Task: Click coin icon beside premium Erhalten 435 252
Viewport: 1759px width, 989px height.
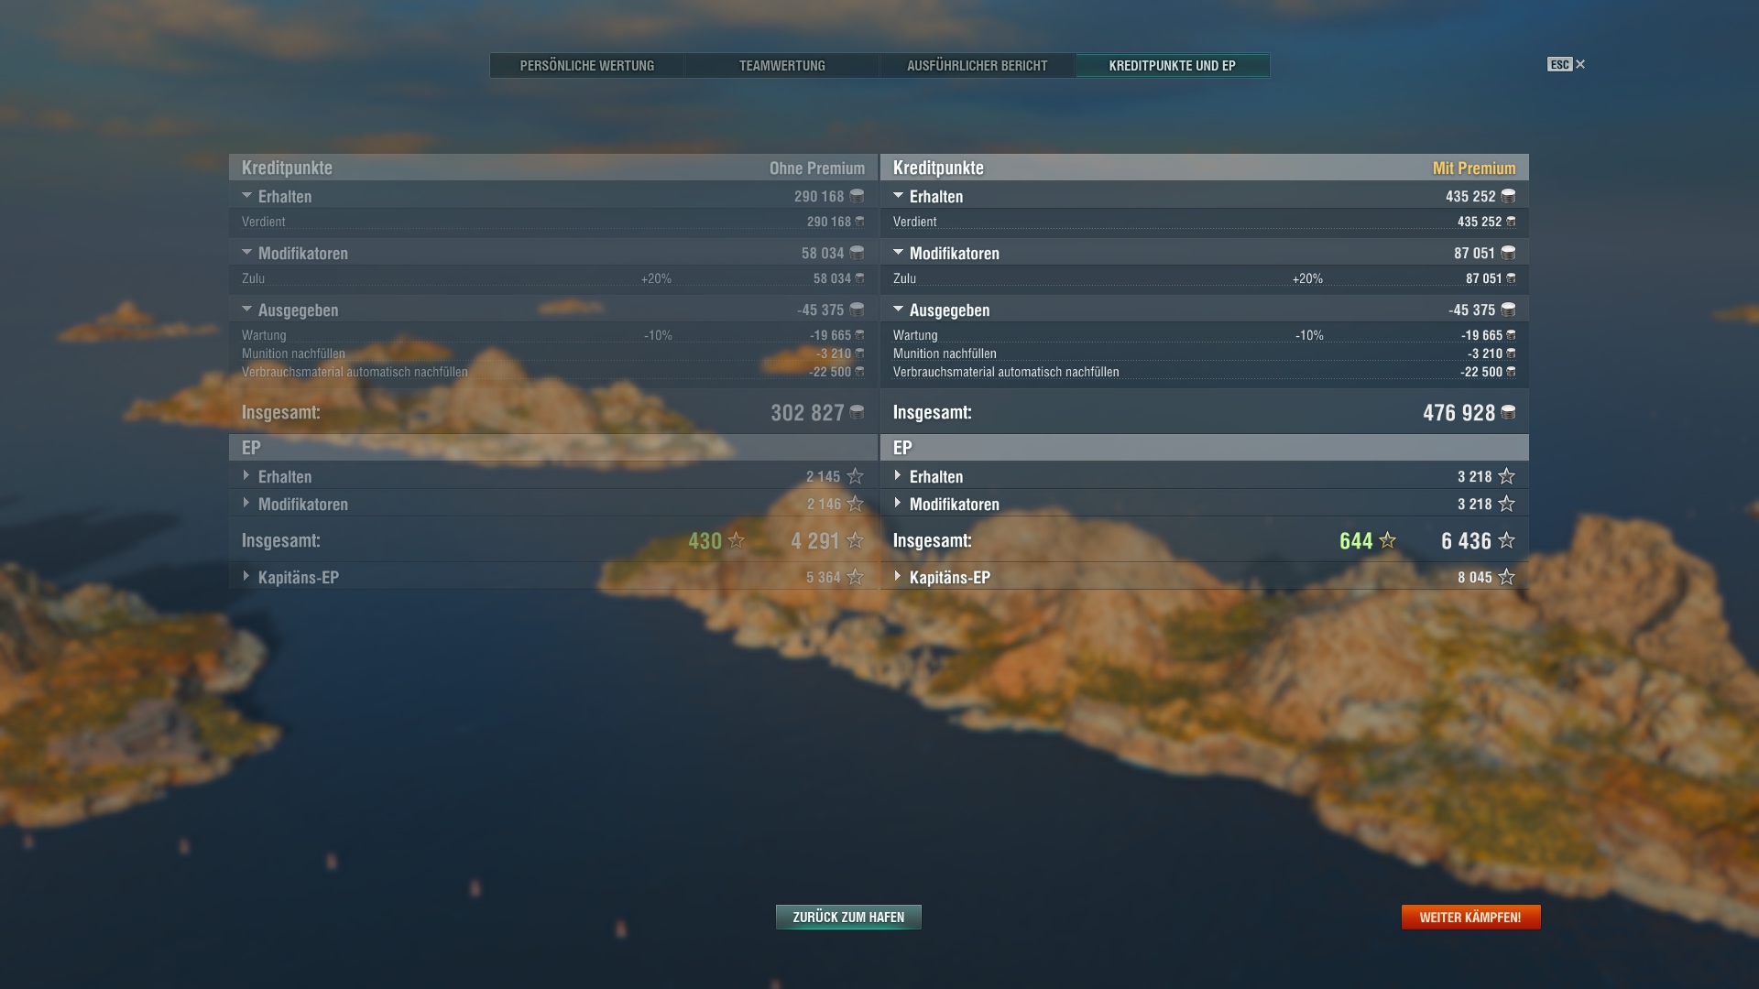Action: point(1508,197)
